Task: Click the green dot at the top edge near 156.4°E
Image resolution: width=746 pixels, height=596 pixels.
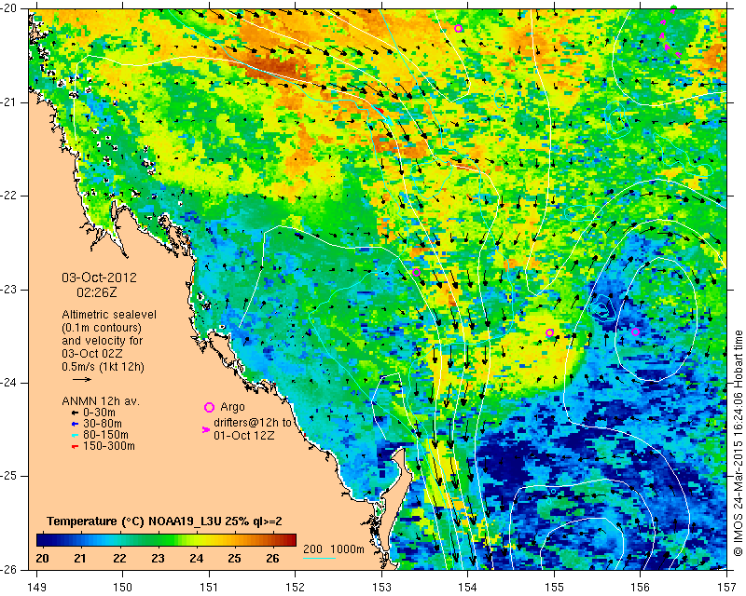Action: coord(673,8)
